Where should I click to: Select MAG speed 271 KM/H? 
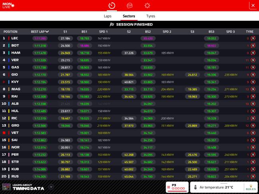pyautogui.click(x=231, y=89)
